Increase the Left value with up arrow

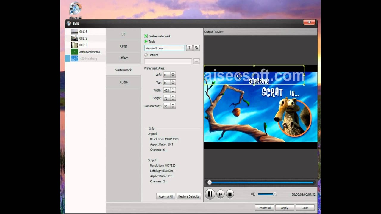[x=173, y=73]
